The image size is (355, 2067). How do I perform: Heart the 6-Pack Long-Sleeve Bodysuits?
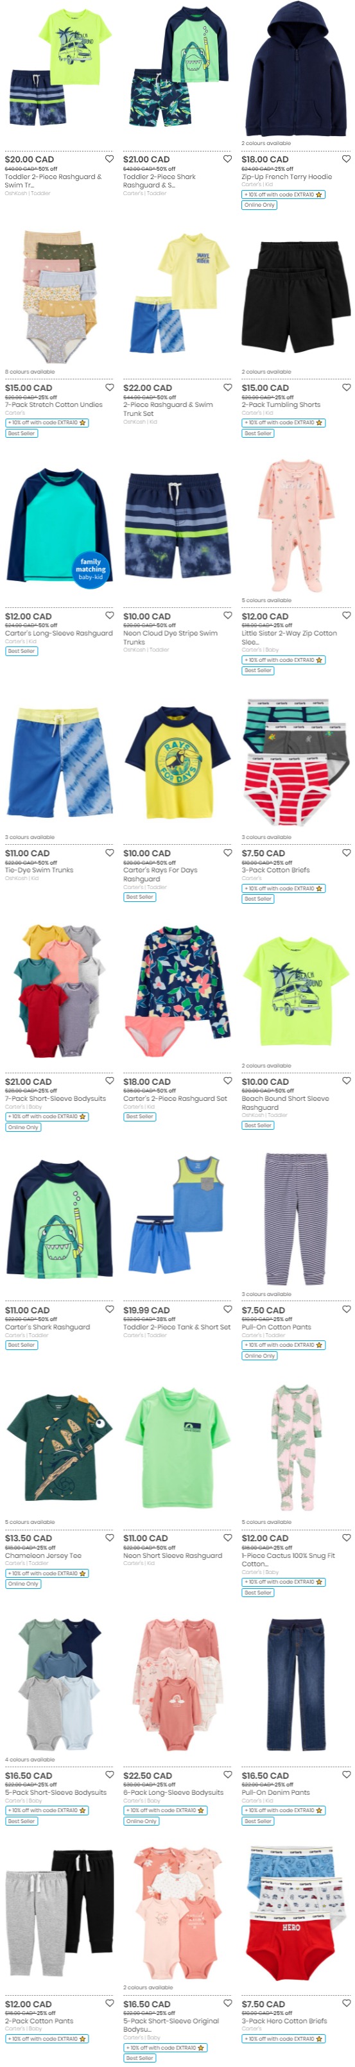point(227,1774)
